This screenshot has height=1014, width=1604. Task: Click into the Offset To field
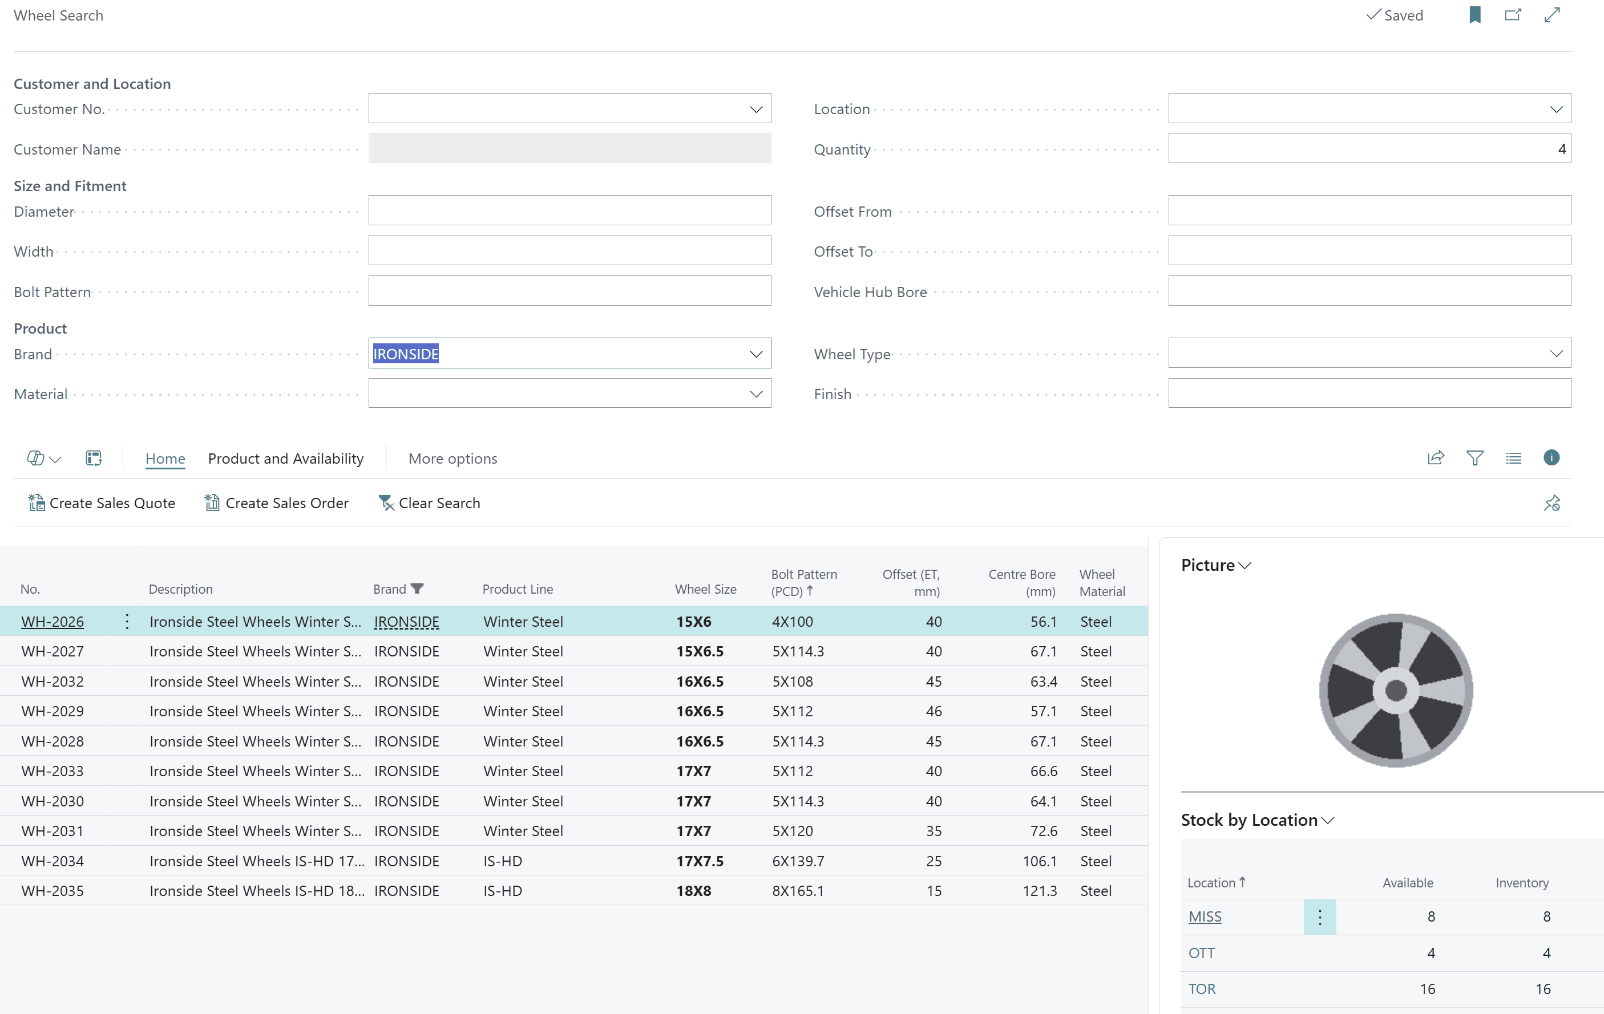[1369, 251]
